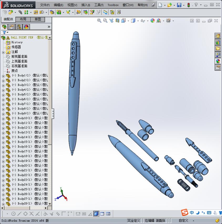Expand the Body28<1> tree node
The width and height of the screenshot is (222, 224).
coord(3,204)
